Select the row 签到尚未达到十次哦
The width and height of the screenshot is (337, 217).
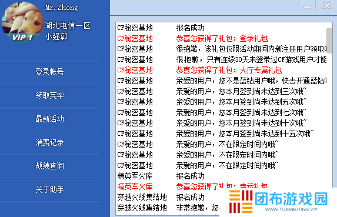tap(221, 123)
